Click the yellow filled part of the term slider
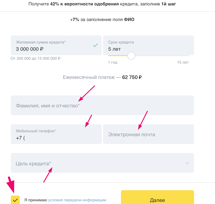The height and width of the screenshot is (204, 215). 118,55
